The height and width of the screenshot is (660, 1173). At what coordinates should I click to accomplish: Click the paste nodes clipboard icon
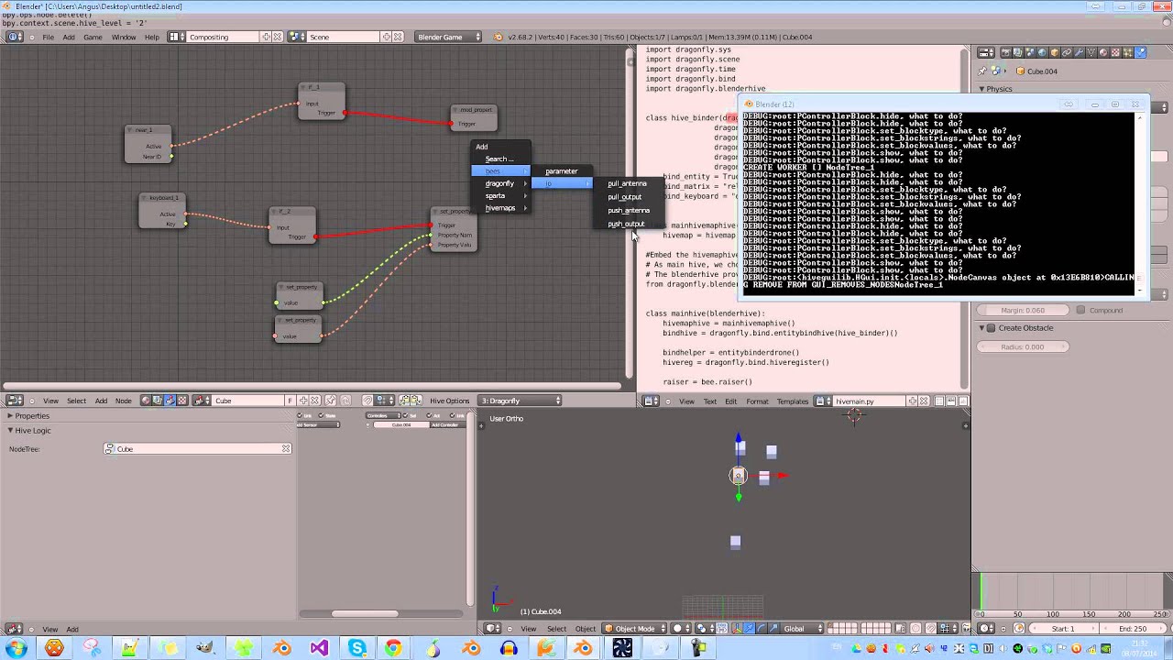coord(416,401)
